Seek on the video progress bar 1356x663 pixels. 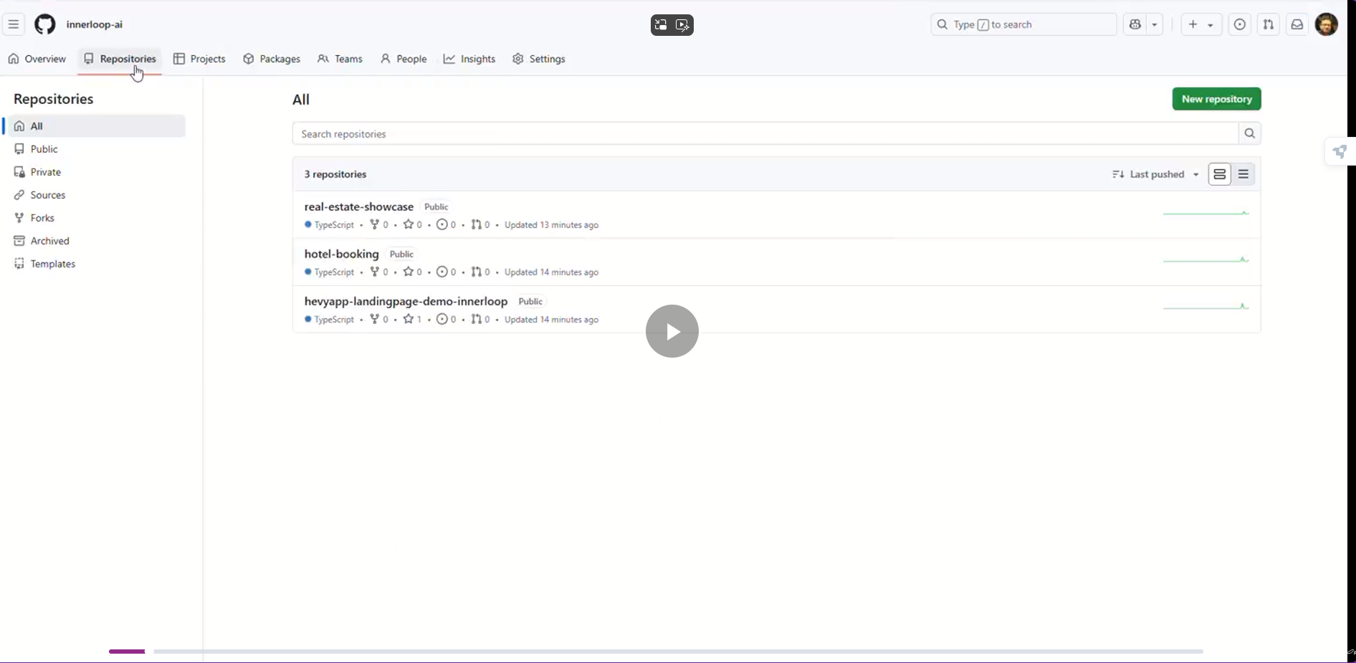(656, 652)
